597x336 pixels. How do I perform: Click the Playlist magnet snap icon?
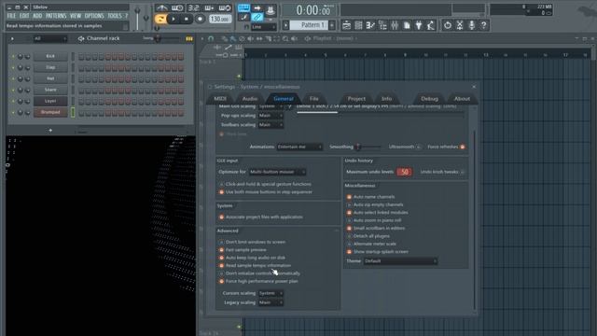[x=211, y=38]
